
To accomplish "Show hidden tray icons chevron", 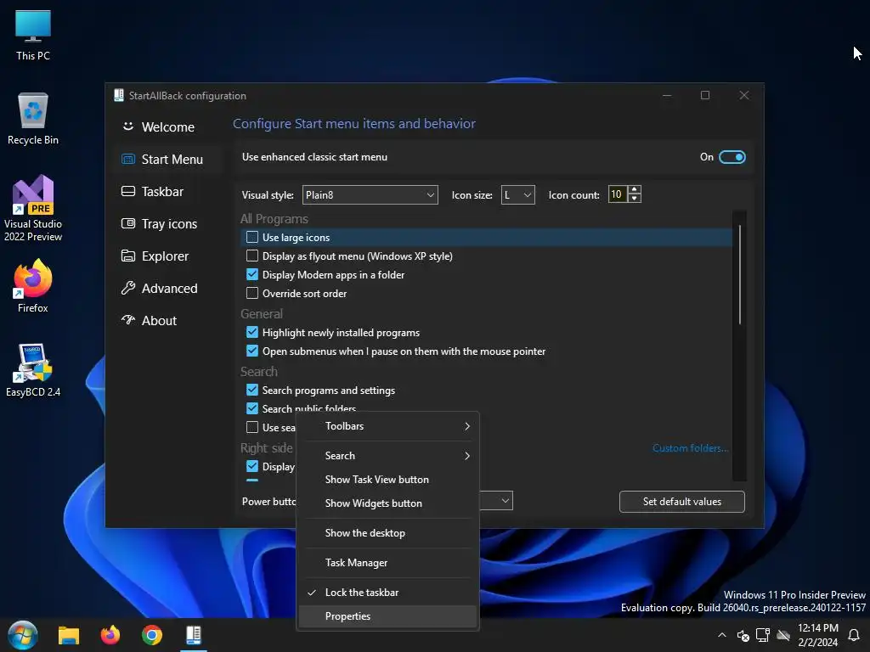I will coord(722,635).
